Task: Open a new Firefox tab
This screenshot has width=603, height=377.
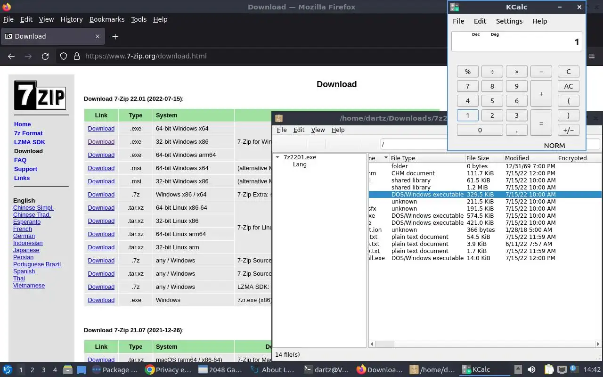Action: [115, 36]
